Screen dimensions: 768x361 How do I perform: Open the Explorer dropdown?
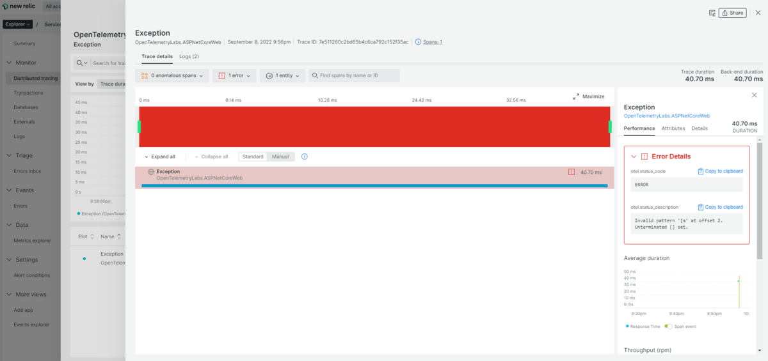pos(17,24)
